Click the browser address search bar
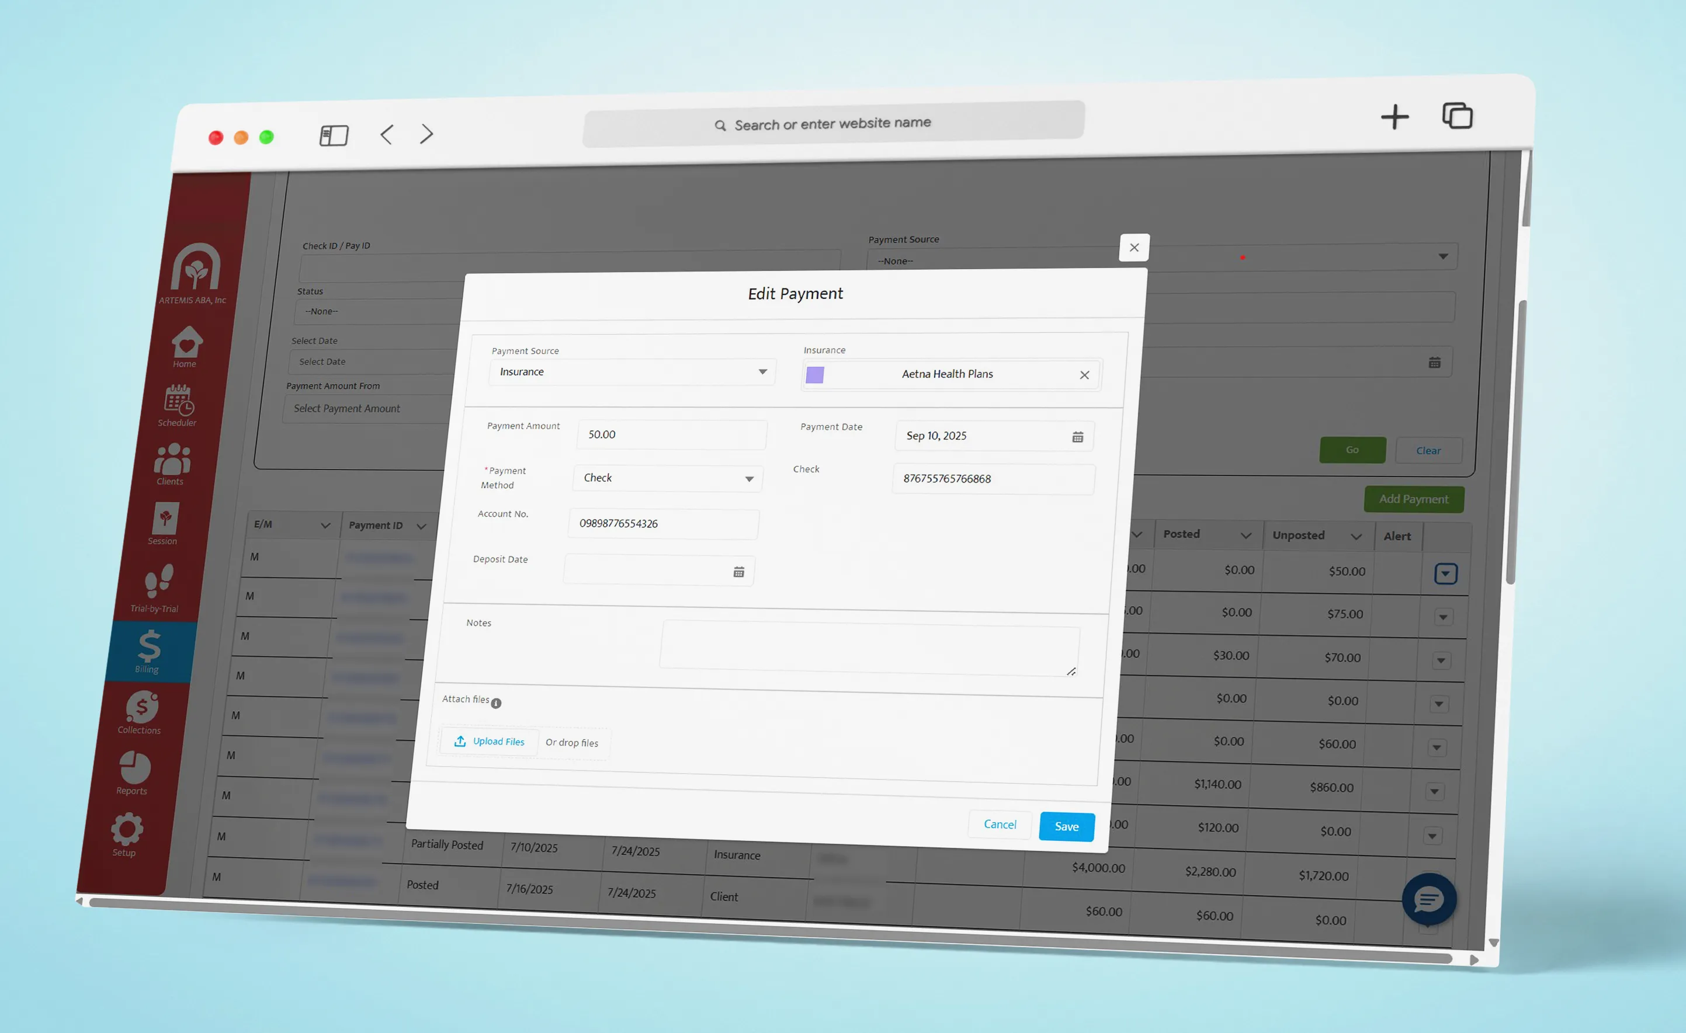The height and width of the screenshot is (1033, 1686). [x=834, y=124]
